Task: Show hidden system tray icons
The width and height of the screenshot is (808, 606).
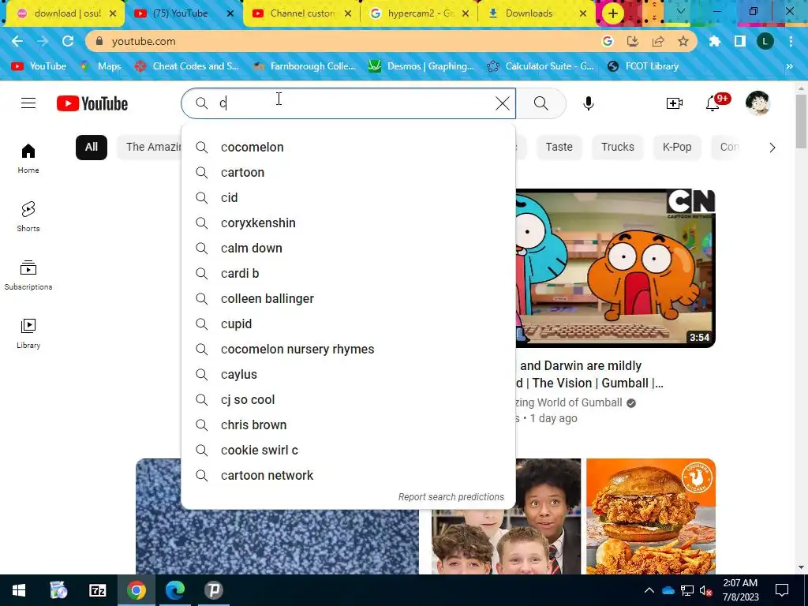Action: pos(649,590)
